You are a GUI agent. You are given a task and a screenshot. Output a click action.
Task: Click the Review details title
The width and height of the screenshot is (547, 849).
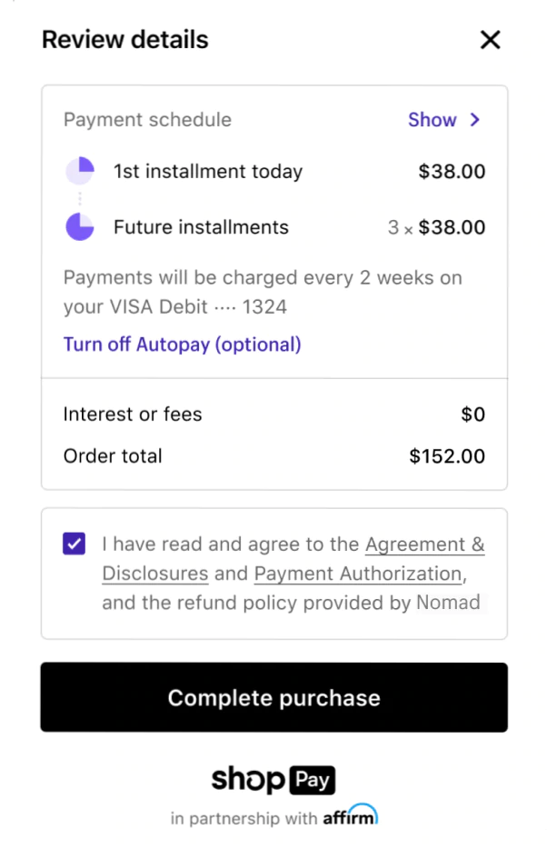tap(125, 40)
